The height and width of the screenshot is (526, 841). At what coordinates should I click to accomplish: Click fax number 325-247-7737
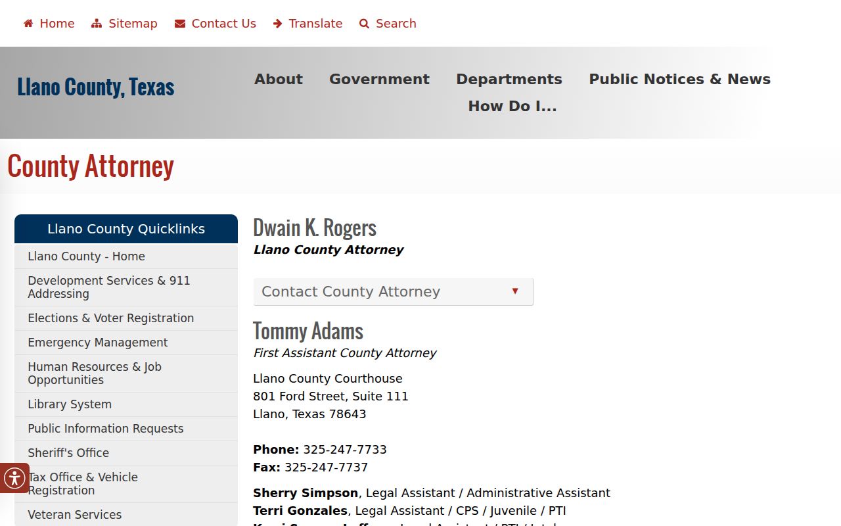(x=326, y=467)
